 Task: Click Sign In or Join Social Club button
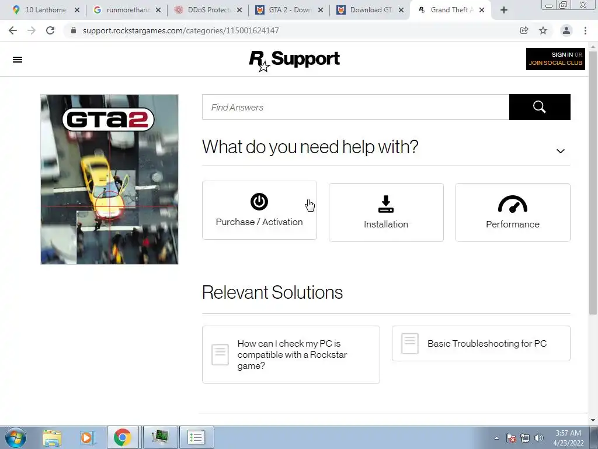555,59
